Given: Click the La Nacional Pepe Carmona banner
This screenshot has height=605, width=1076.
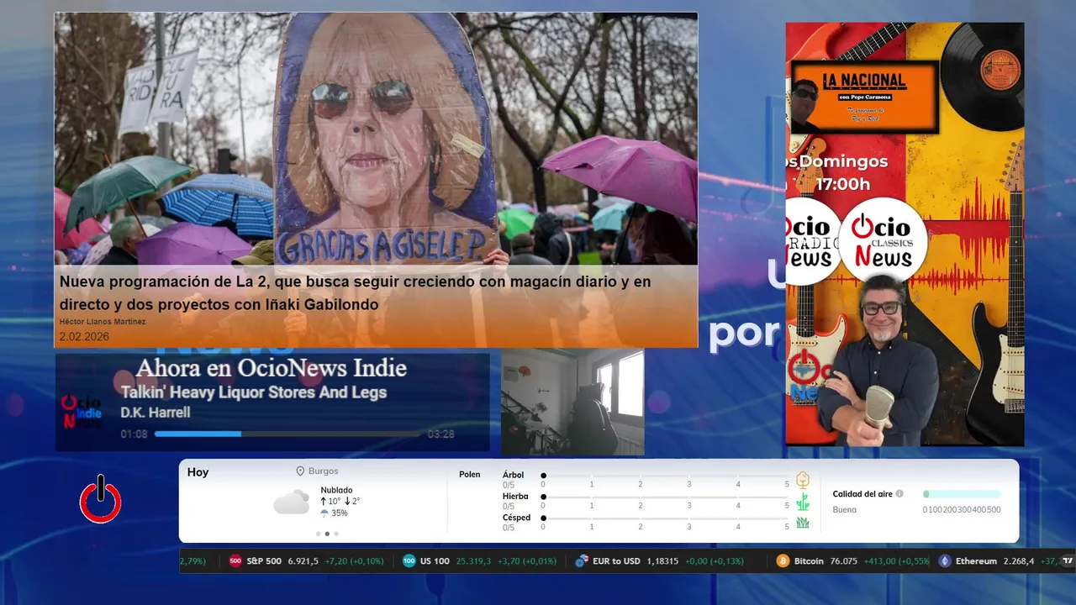Looking at the screenshot, I should click(x=864, y=96).
